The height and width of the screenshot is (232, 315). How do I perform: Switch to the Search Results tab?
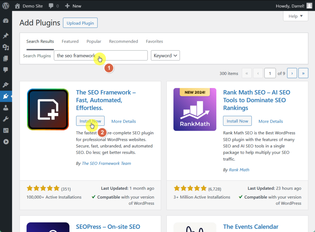40,41
